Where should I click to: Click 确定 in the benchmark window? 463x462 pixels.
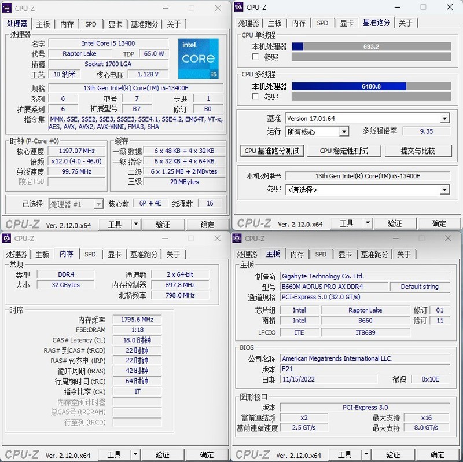coord(439,223)
